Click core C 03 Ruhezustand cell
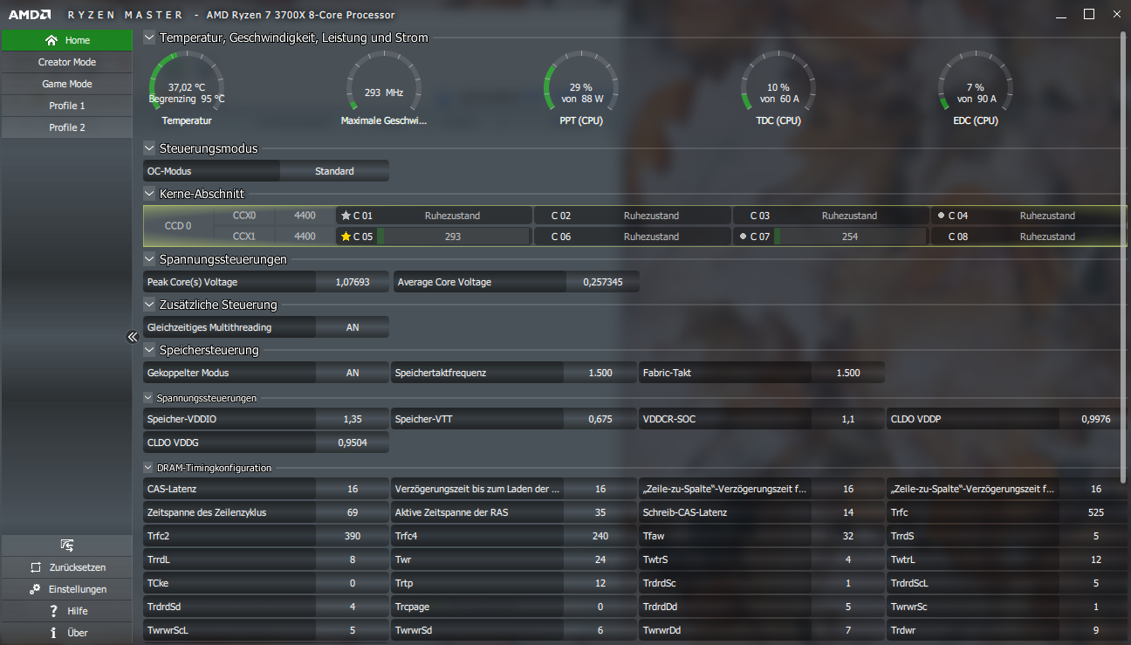 click(830, 216)
